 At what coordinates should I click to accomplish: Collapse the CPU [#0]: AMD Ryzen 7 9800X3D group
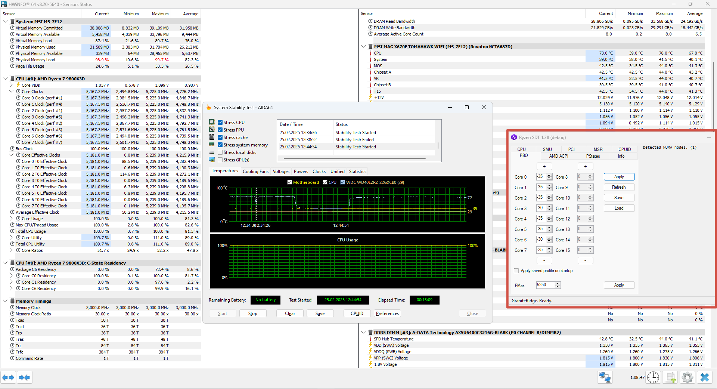tap(5, 79)
